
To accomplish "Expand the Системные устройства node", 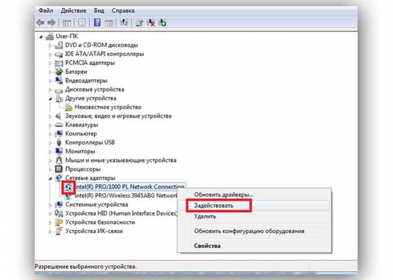I will tap(50, 205).
